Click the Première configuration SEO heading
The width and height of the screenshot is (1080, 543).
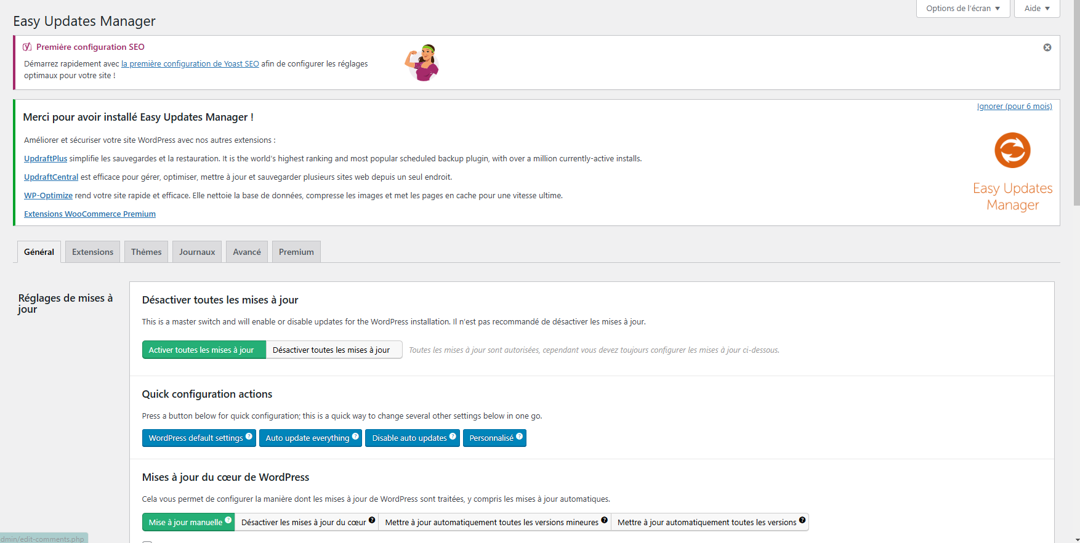point(91,47)
